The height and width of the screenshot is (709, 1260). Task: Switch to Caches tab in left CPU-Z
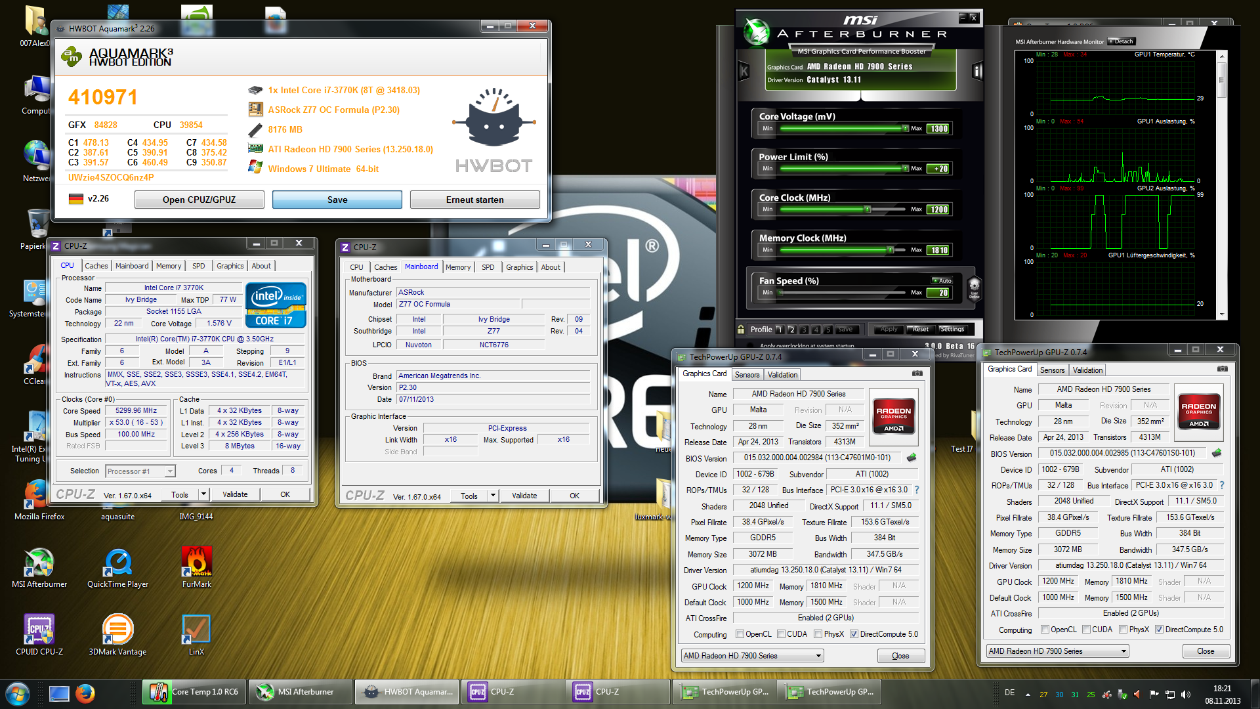click(96, 266)
